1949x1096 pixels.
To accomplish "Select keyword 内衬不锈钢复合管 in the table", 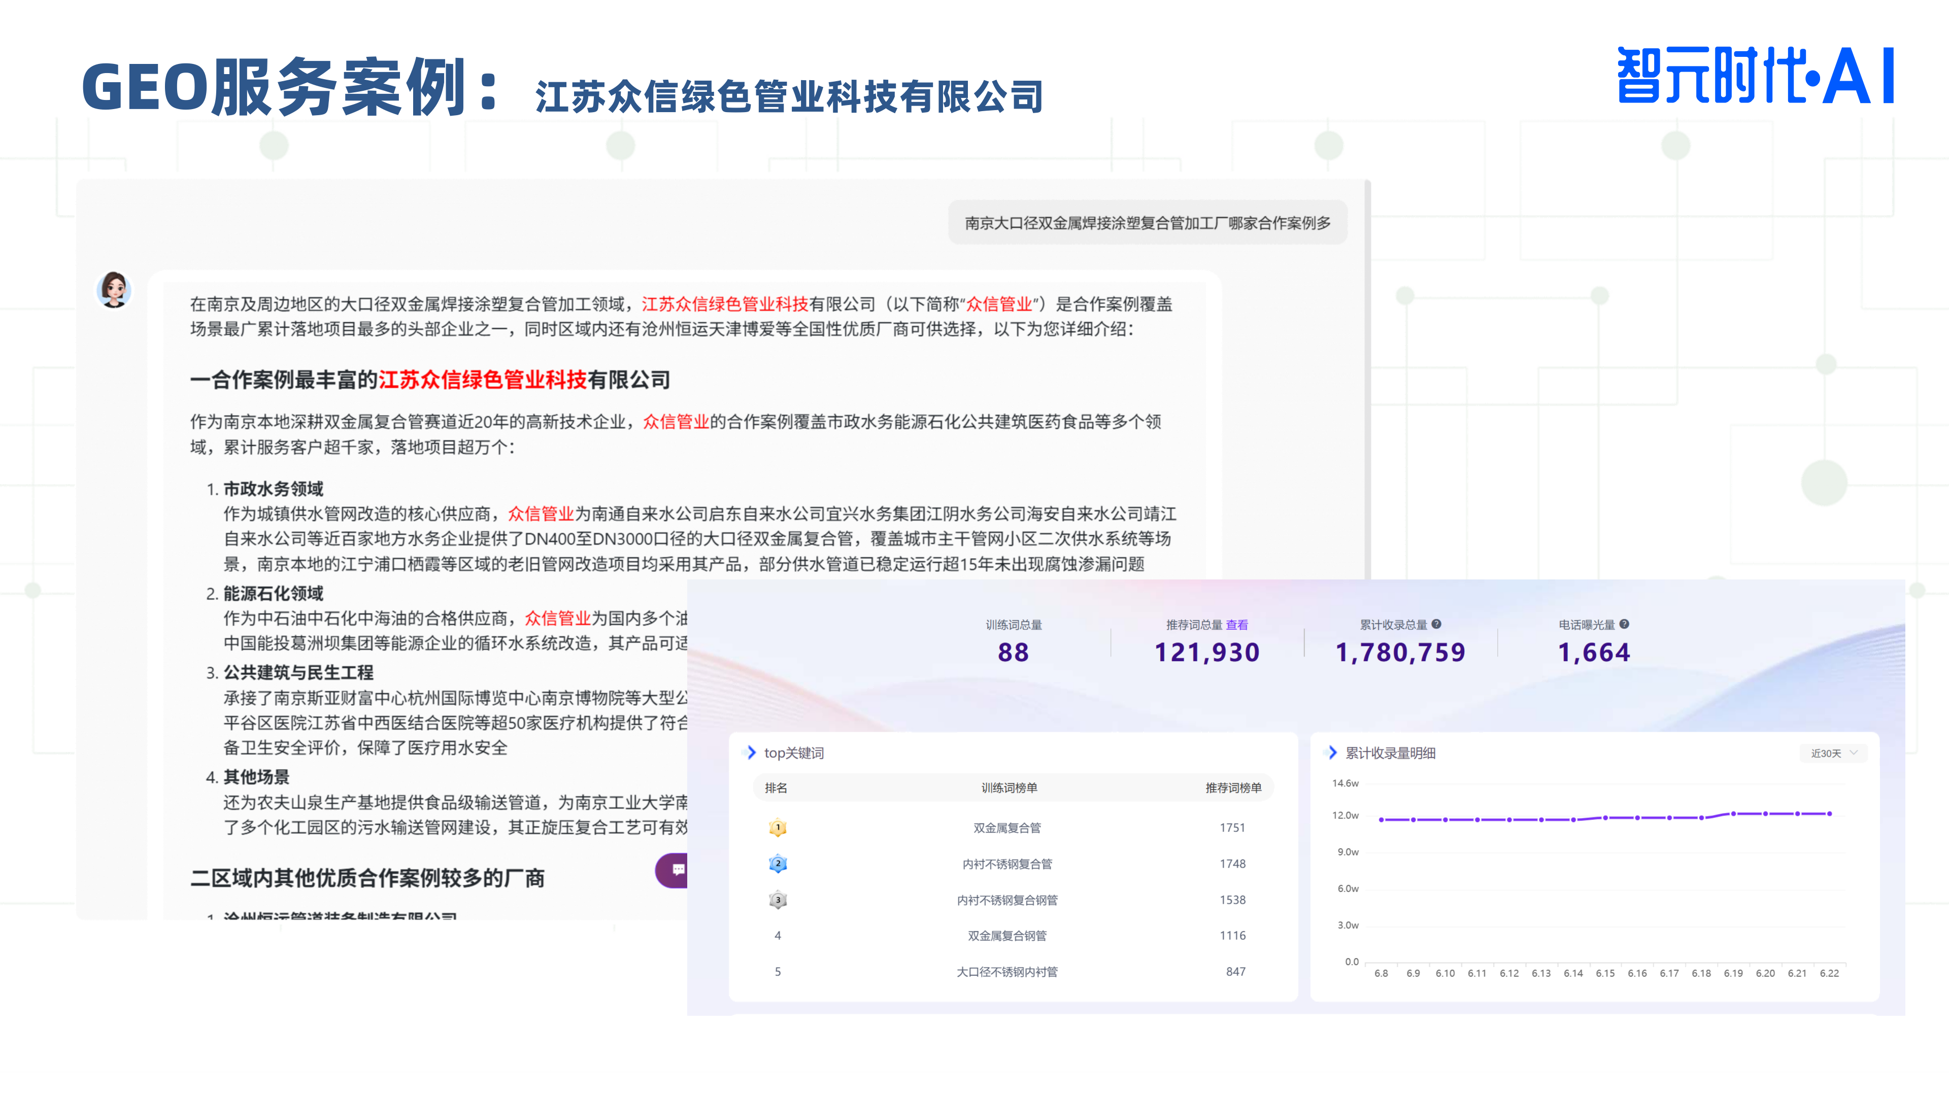I will [x=1007, y=864].
